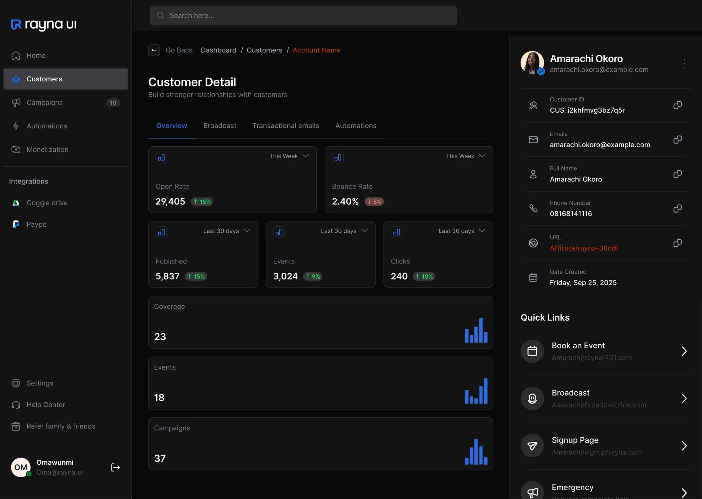Copy the affiliate URL

677,243
